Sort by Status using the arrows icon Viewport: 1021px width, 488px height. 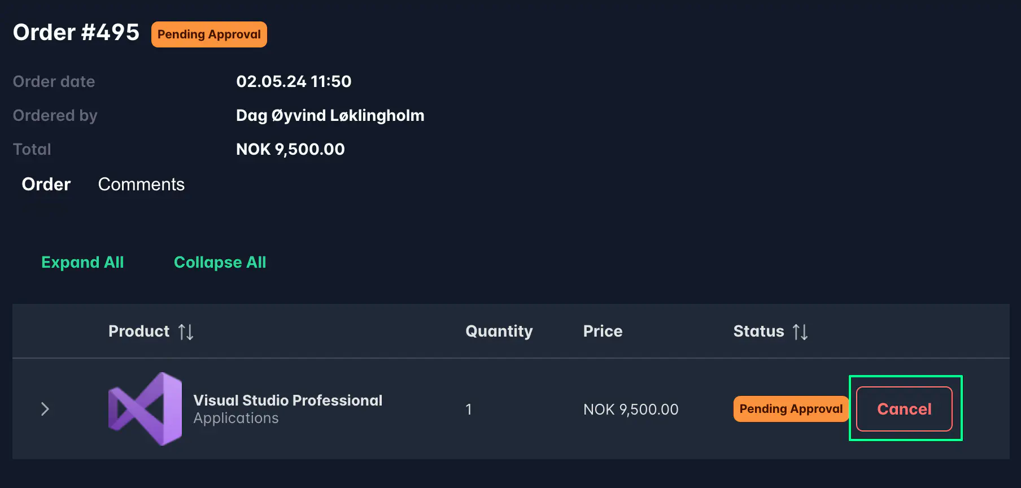800,332
